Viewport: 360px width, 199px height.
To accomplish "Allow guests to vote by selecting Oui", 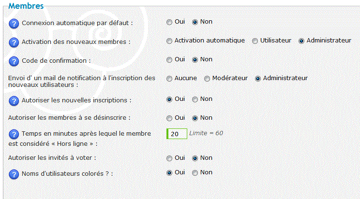I will [x=169, y=158].
